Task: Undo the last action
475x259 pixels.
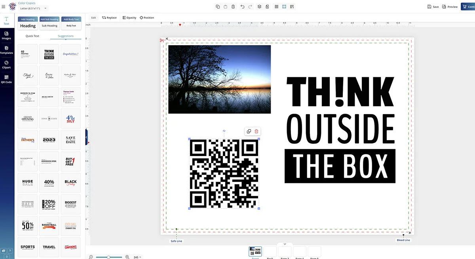Action: click(243, 7)
